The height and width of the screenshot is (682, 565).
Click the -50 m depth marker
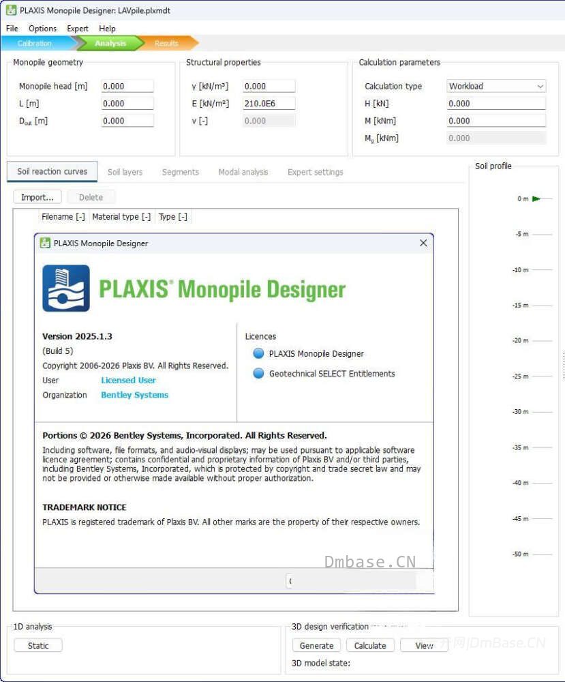click(520, 554)
